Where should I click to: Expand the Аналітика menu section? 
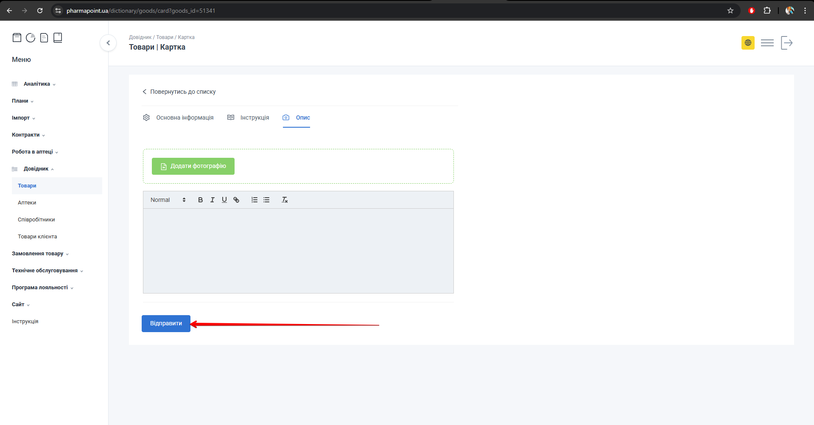37,84
